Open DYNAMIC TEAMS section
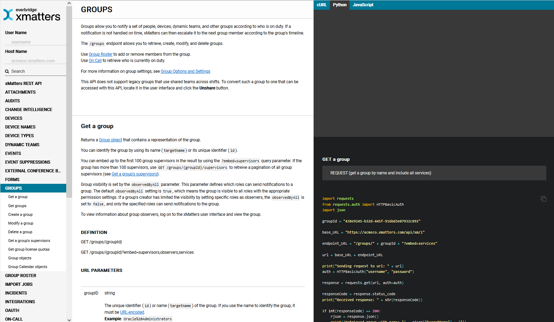 click(x=22, y=145)
